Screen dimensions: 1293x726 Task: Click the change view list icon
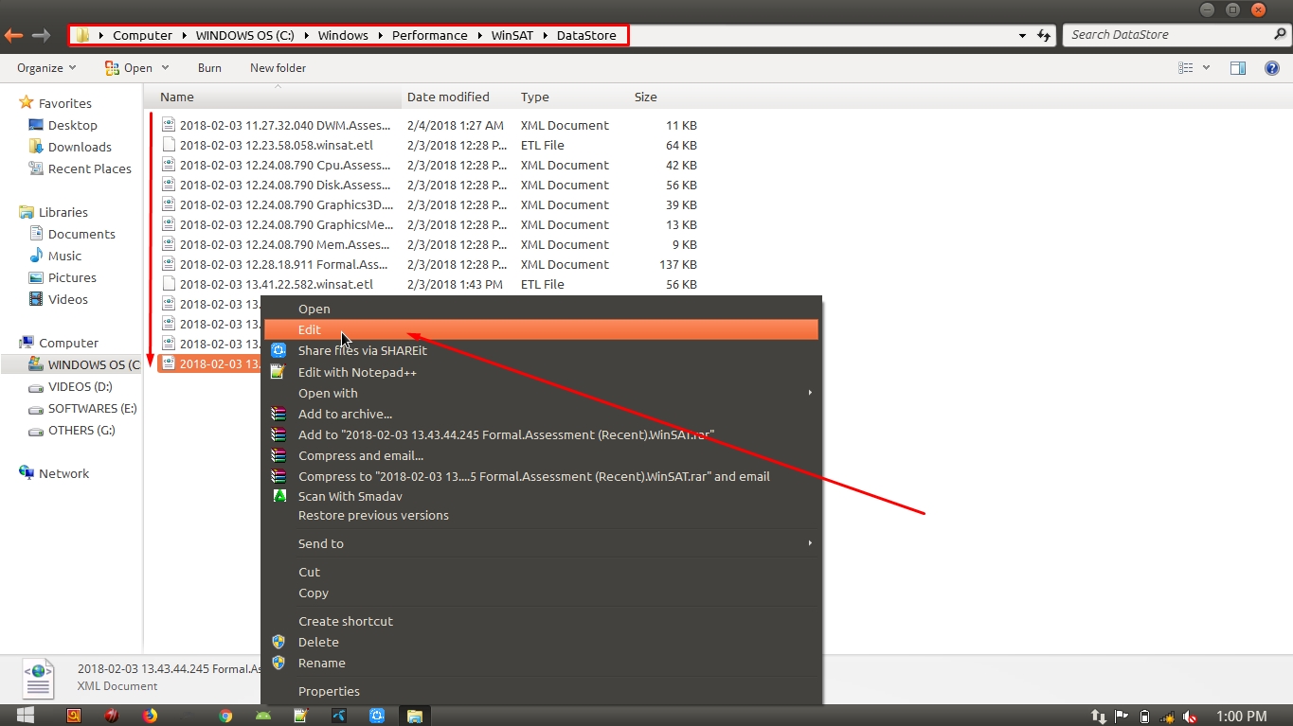(x=1185, y=68)
